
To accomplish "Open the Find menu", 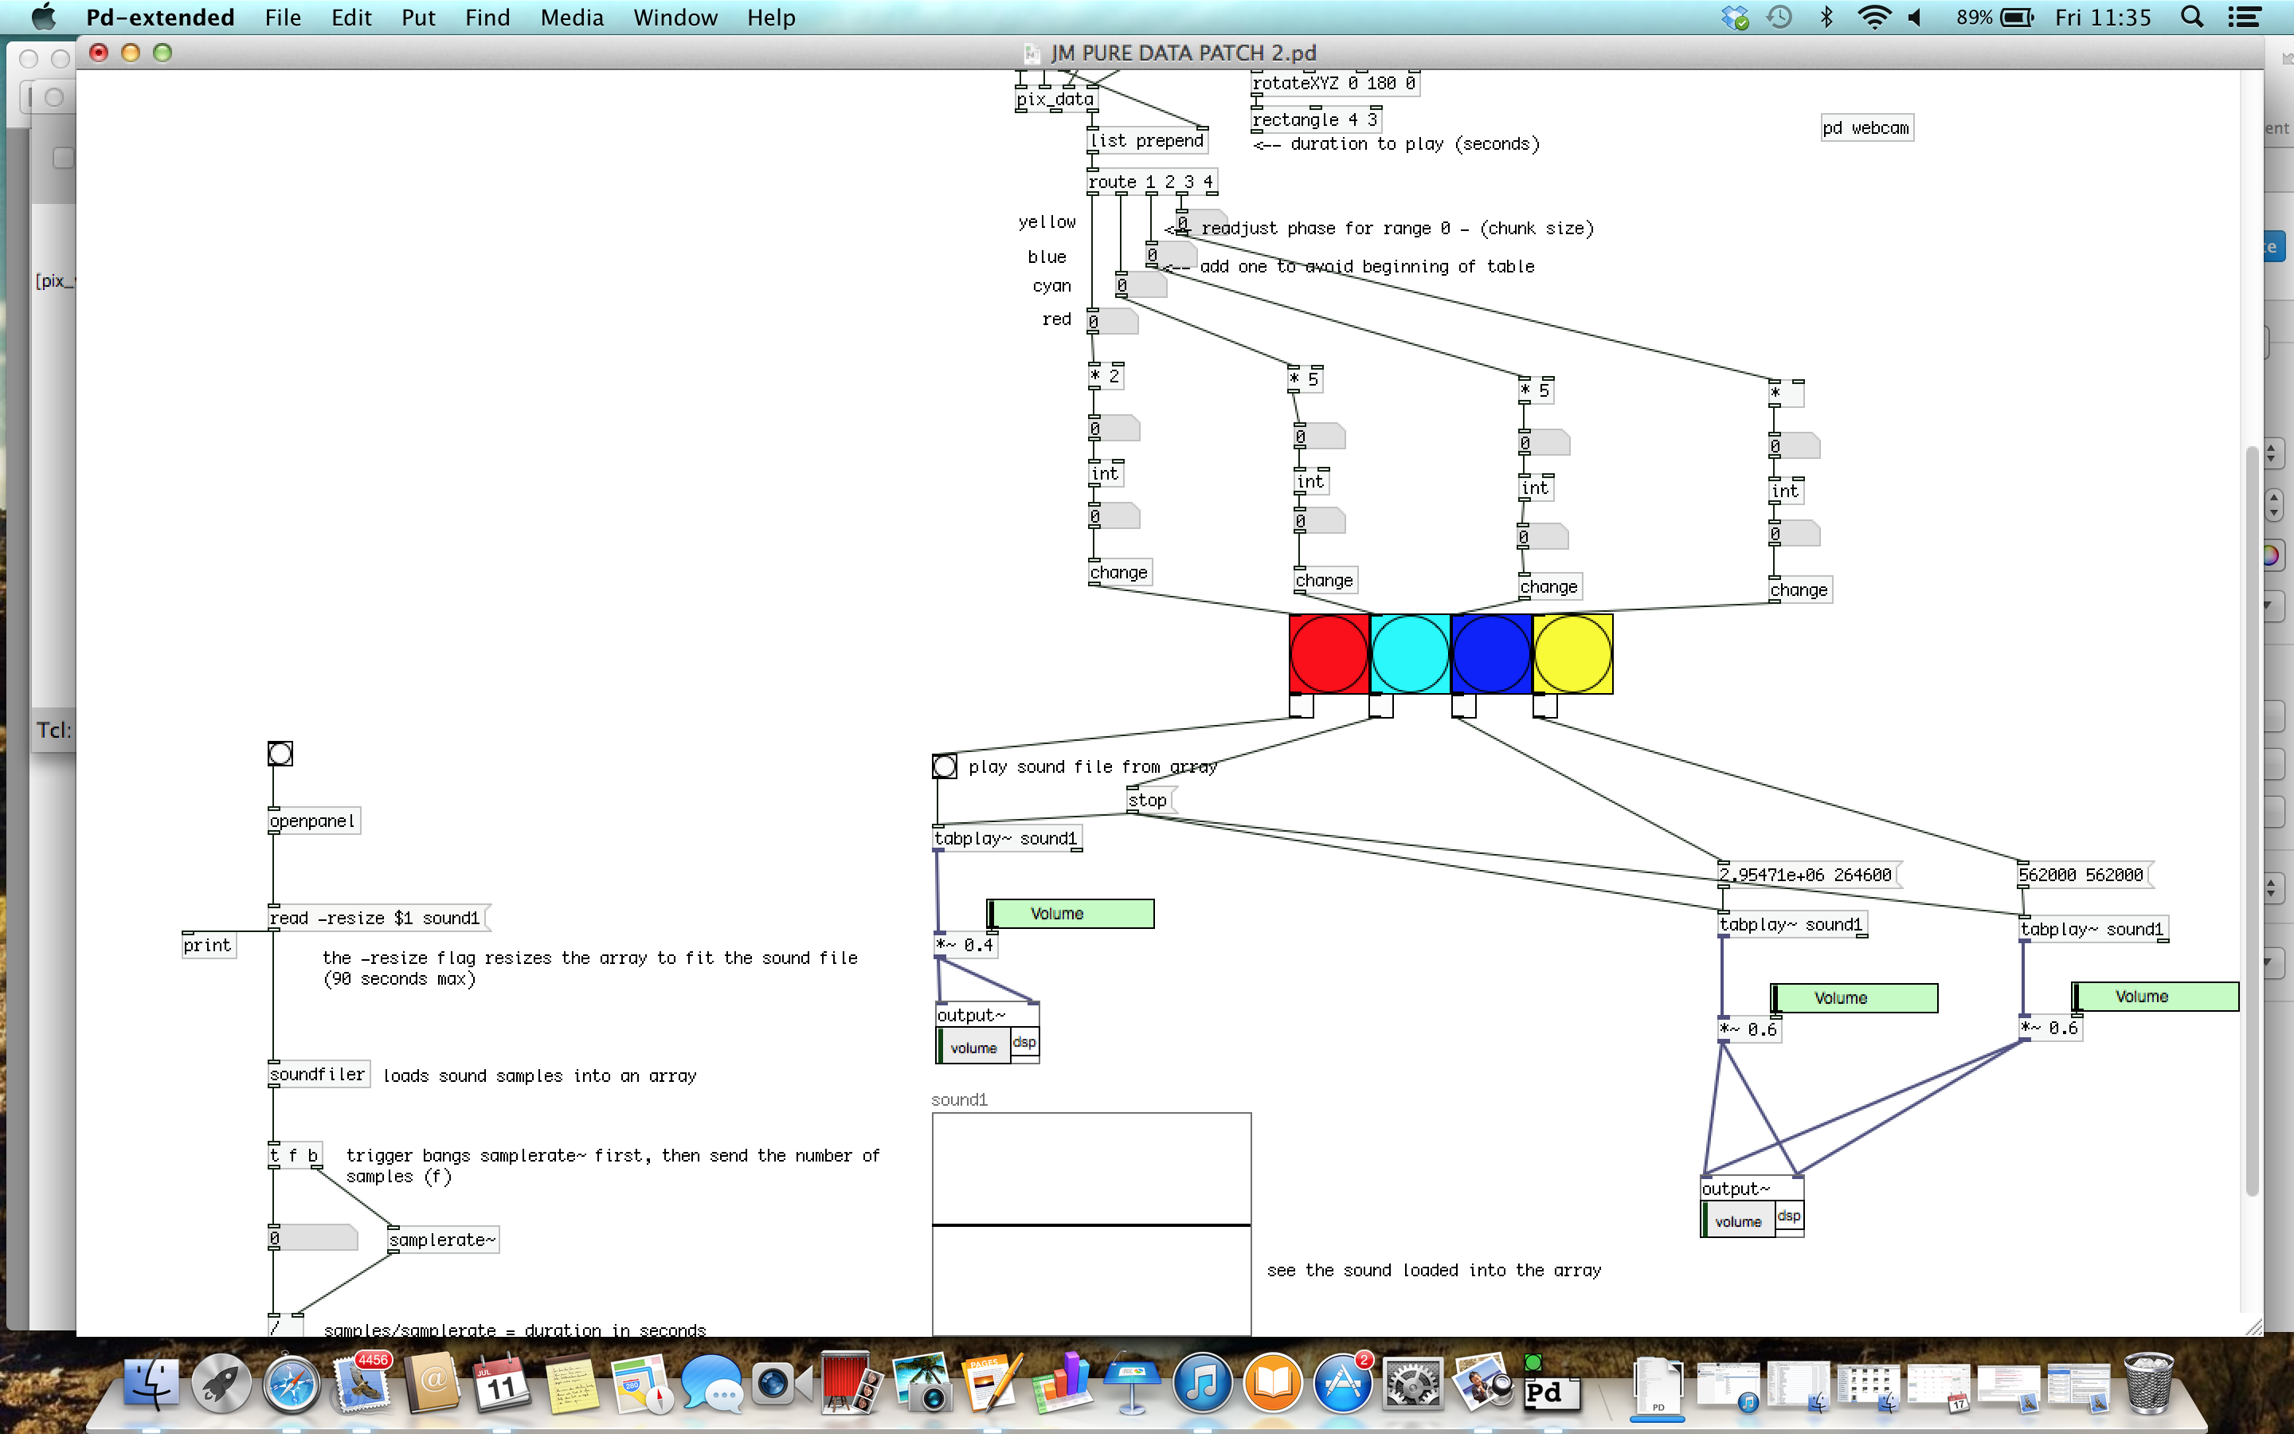I will pos(487,17).
